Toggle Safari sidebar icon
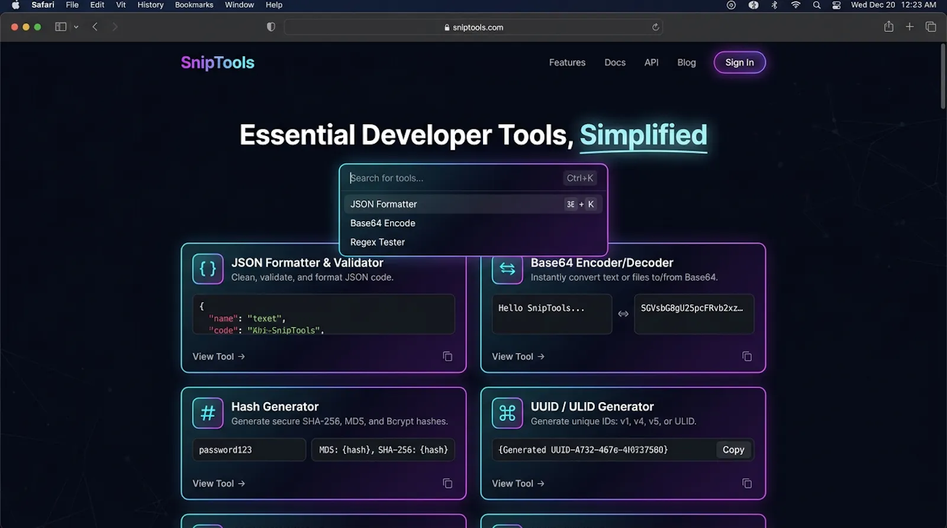 coord(60,27)
